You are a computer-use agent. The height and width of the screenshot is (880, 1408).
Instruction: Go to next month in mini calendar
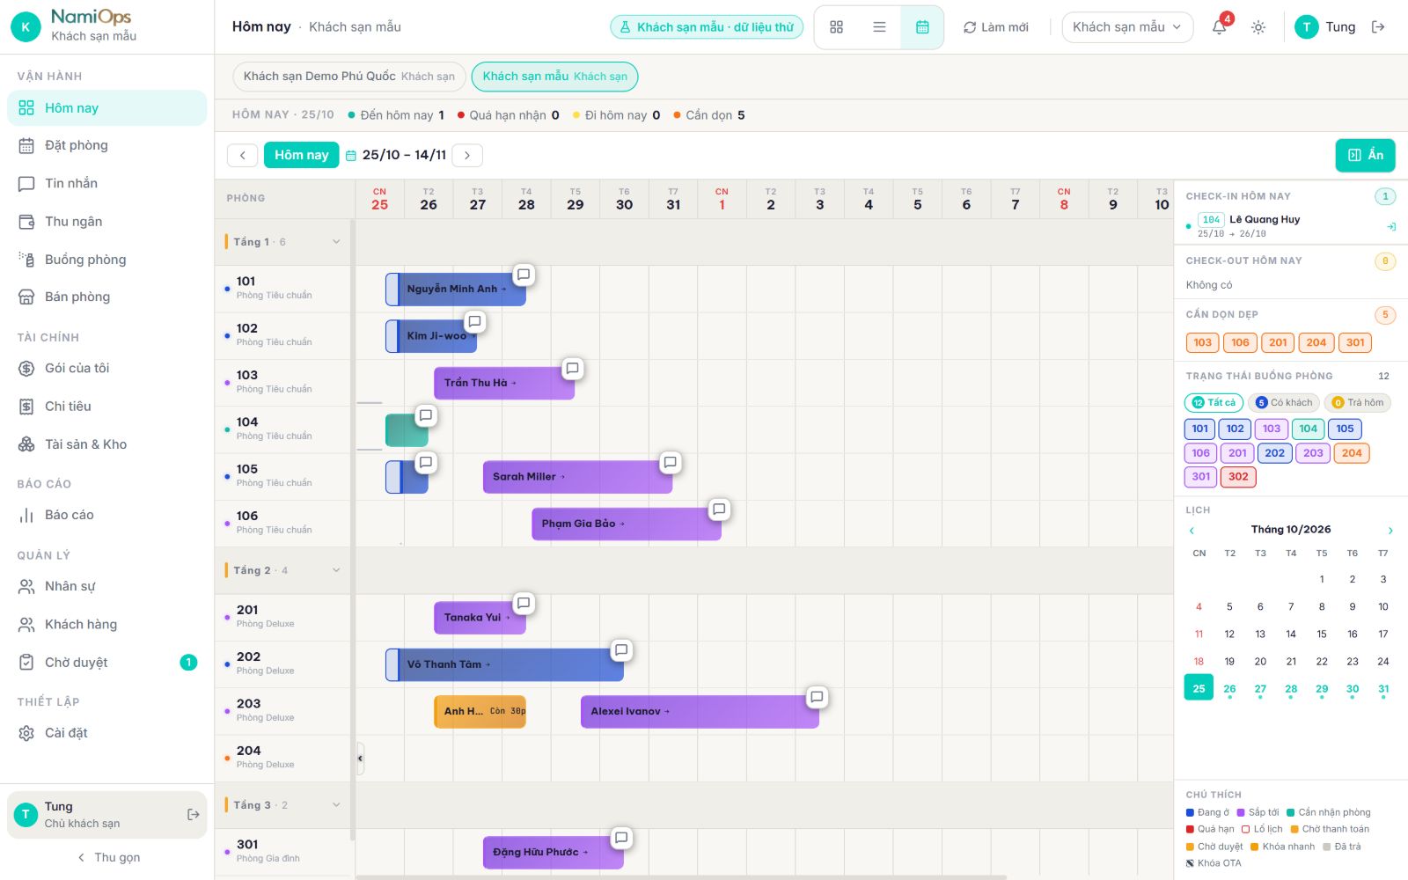pyautogui.click(x=1390, y=530)
